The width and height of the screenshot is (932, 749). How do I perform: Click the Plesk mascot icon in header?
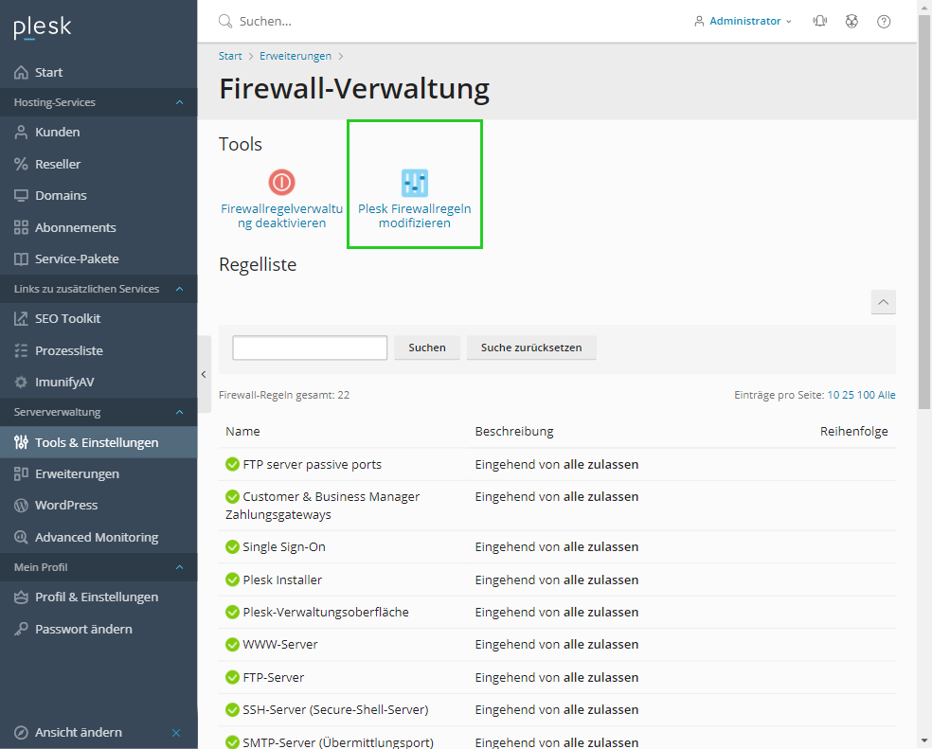pos(851,22)
